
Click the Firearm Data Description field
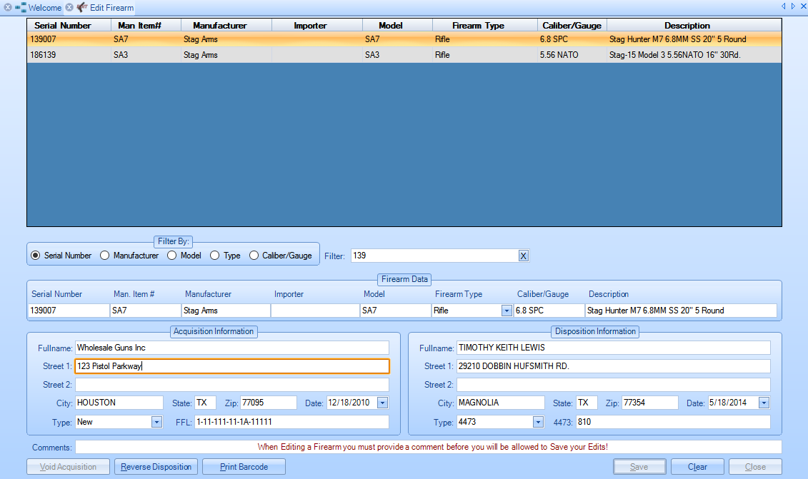point(681,311)
